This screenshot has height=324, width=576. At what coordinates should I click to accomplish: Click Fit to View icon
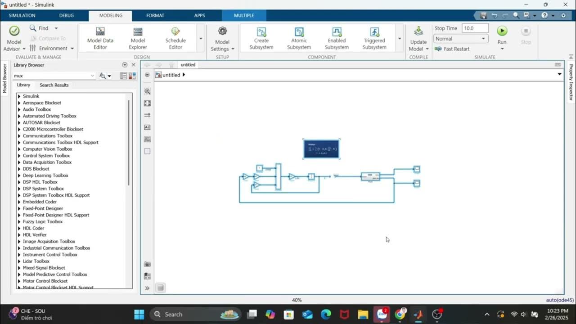(147, 103)
